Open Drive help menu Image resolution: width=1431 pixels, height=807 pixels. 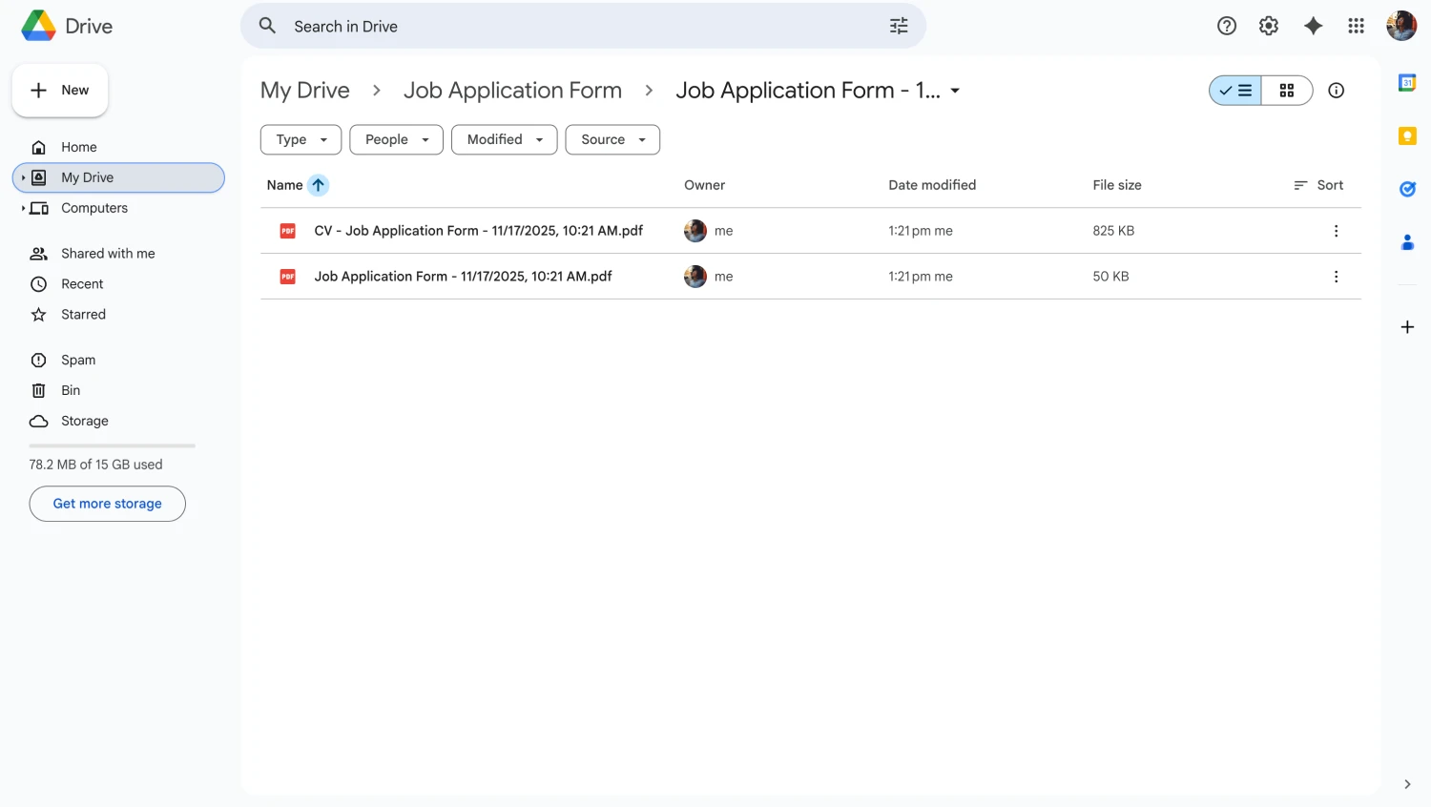1226,26
